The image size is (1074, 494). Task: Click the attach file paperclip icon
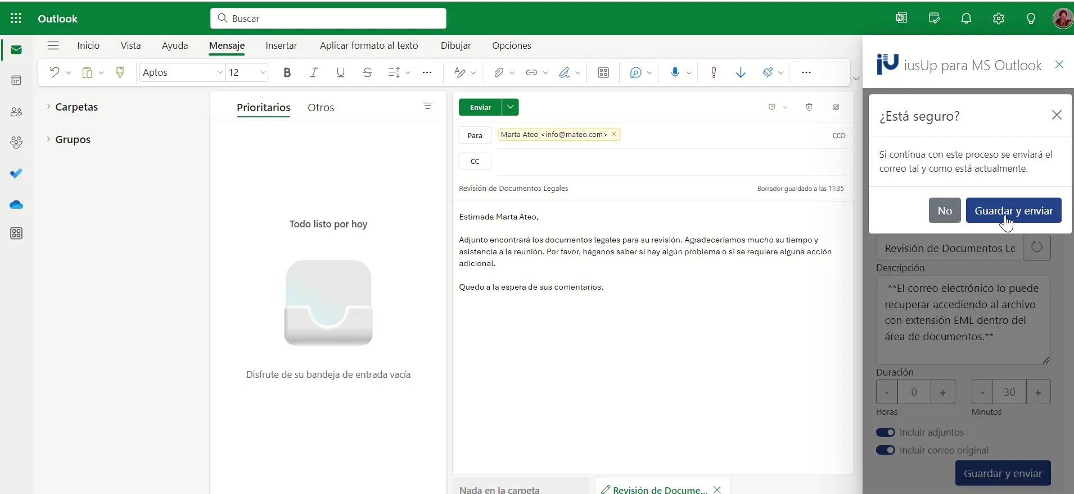tap(498, 72)
